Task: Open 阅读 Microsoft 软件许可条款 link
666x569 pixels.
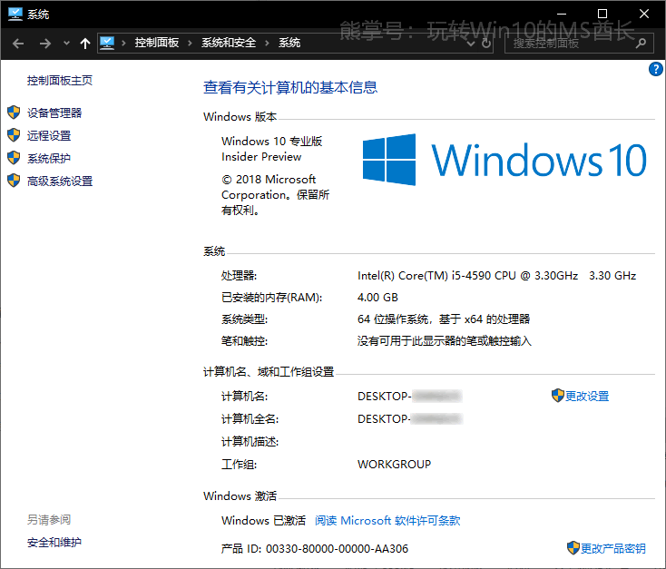Action: 387,521
